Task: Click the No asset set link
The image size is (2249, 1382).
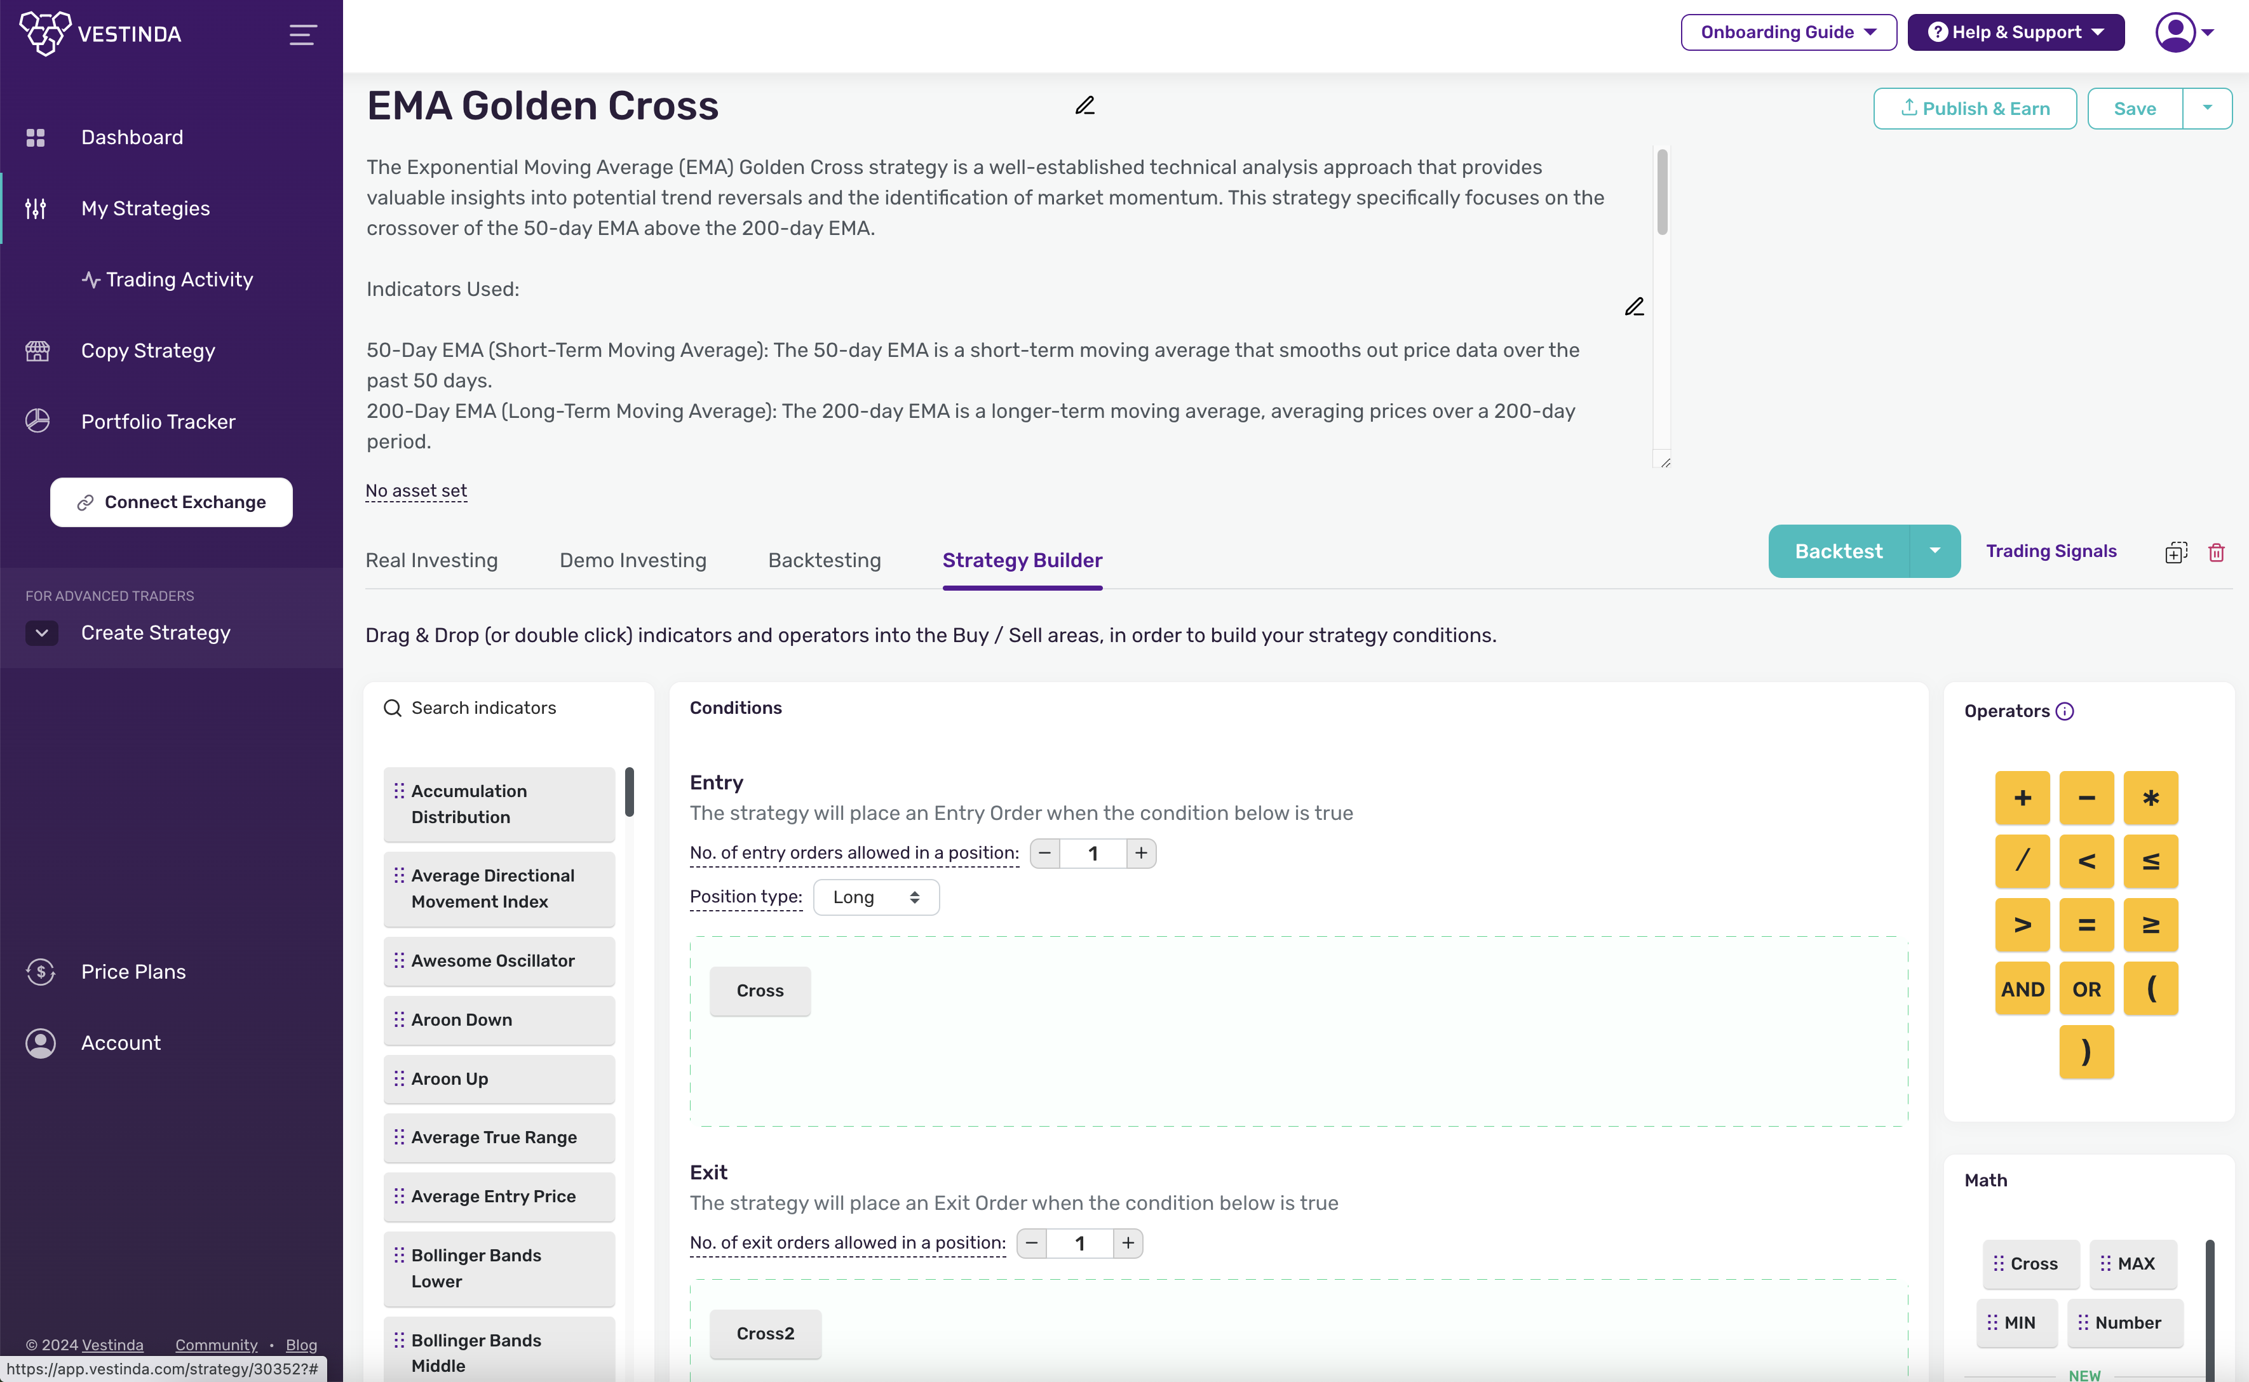Action: 416,491
